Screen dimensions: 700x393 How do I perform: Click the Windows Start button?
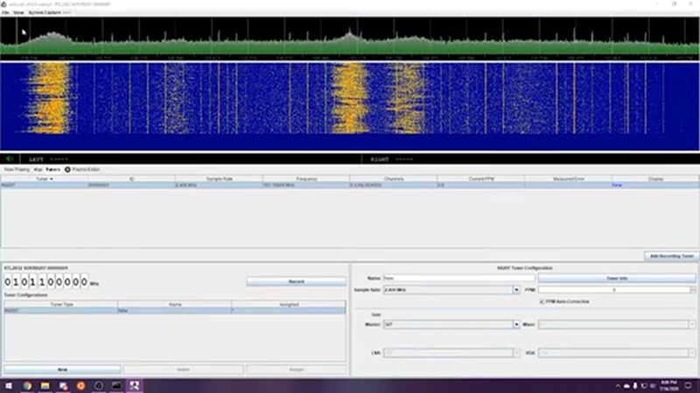[8, 385]
